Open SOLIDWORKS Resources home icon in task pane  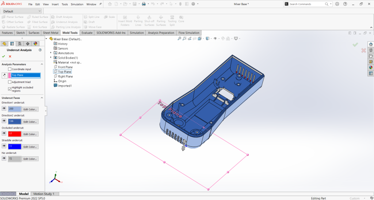point(371,44)
